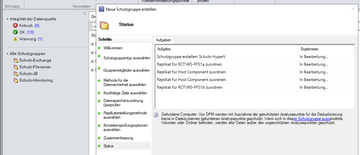The height and width of the screenshot is (155, 360).
Task: Click the Schutz-JB folder icon
Action: 16,74
